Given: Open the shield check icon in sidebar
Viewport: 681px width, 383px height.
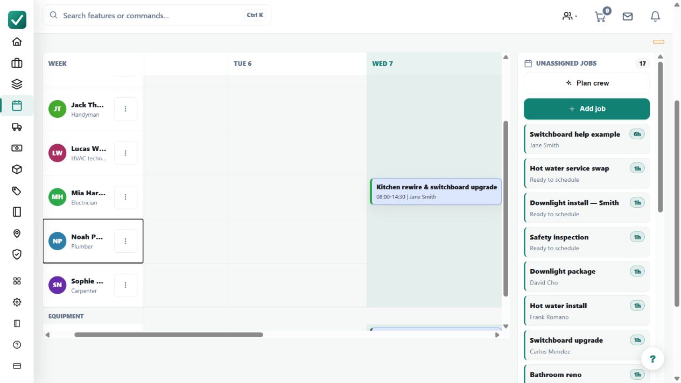Looking at the screenshot, I should click(x=17, y=254).
